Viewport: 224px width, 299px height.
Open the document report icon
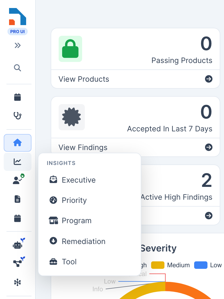click(18, 199)
